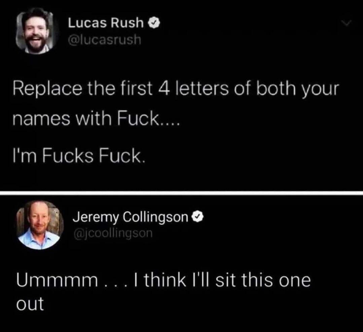Open the @jcoollingson handle
Viewport: 363px width, 332px height.
click(x=113, y=233)
